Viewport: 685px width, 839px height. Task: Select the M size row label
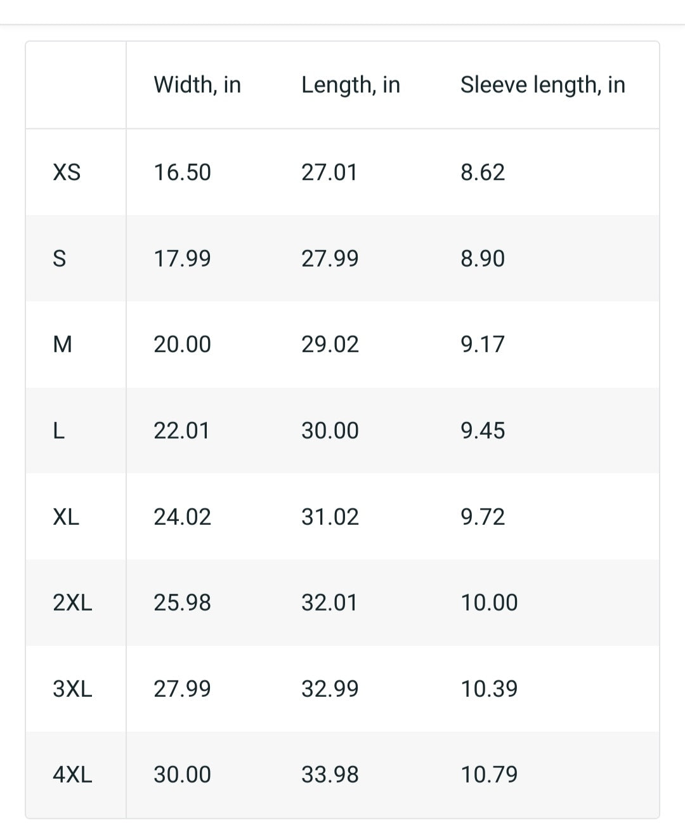(x=62, y=344)
